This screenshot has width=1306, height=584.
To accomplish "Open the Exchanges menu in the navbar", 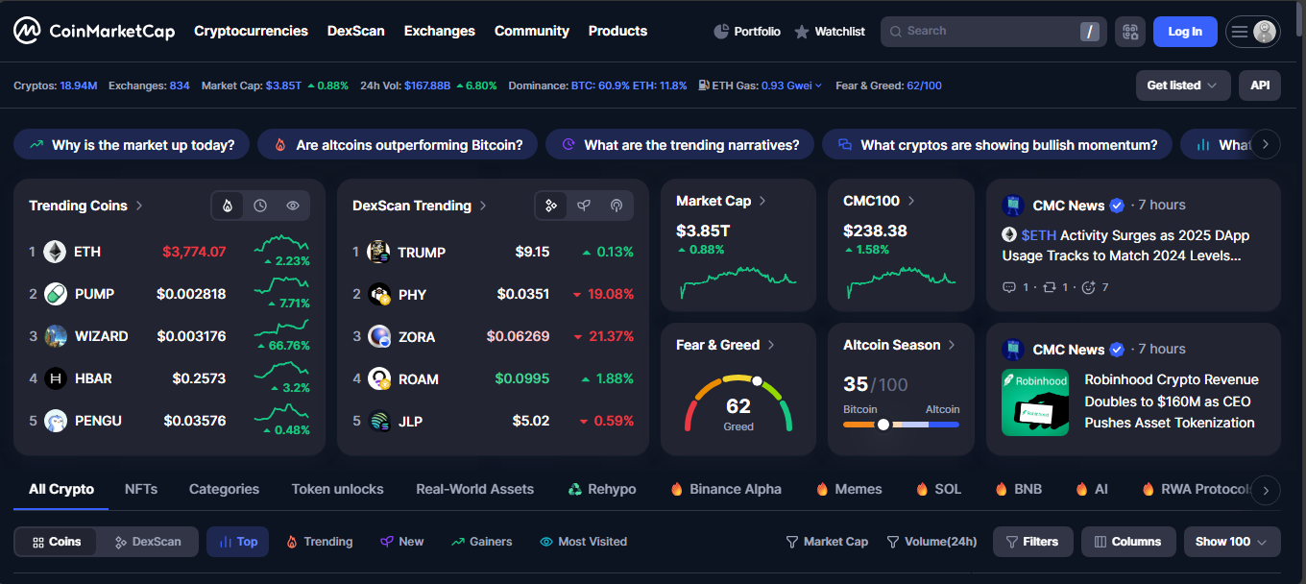I will point(439,31).
